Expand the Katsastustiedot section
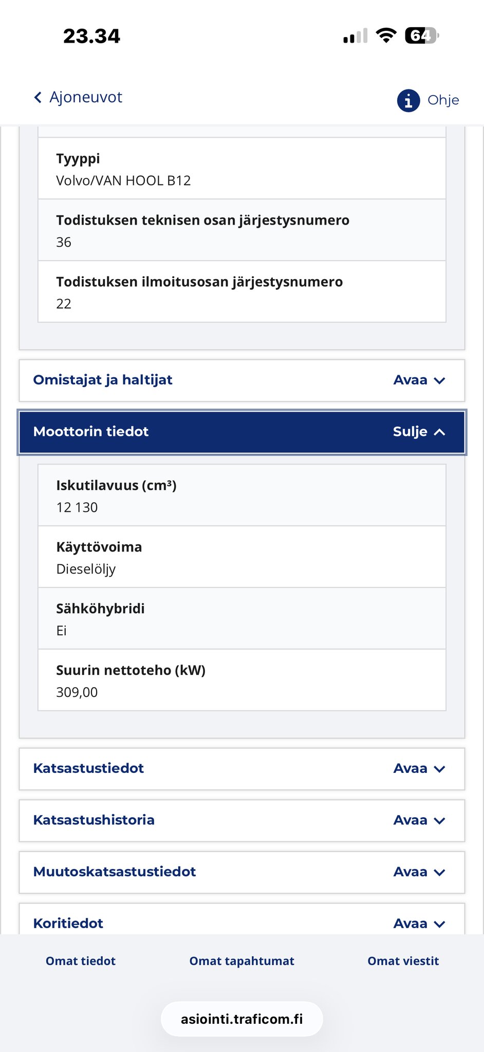484x1052 pixels. tap(241, 769)
